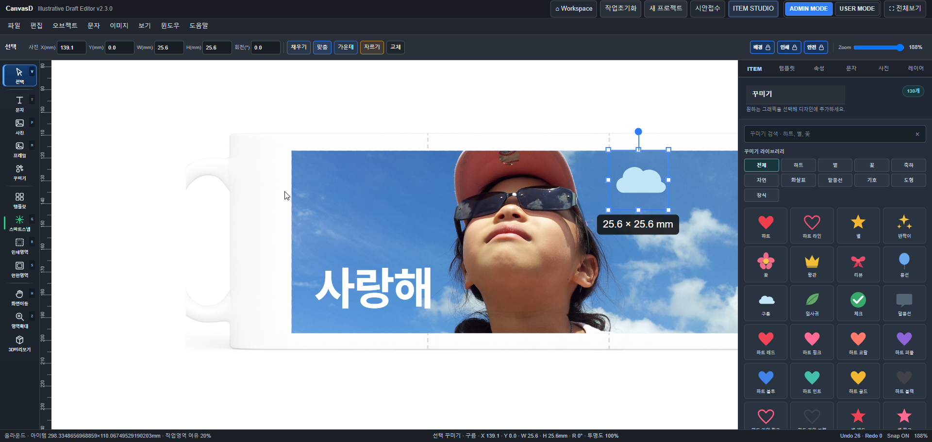
Task: Switch to ADMIN MODE
Action: pyautogui.click(x=808, y=9)
